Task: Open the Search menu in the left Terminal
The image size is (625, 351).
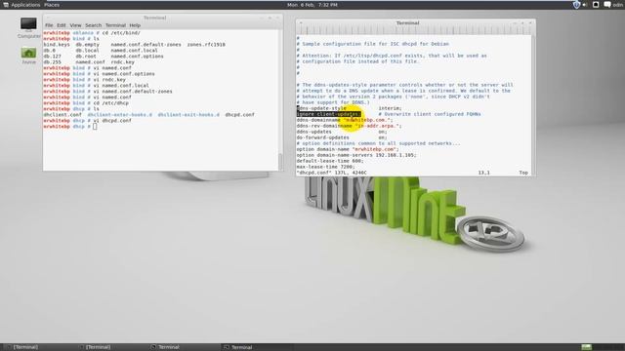Action: point(94,25)
